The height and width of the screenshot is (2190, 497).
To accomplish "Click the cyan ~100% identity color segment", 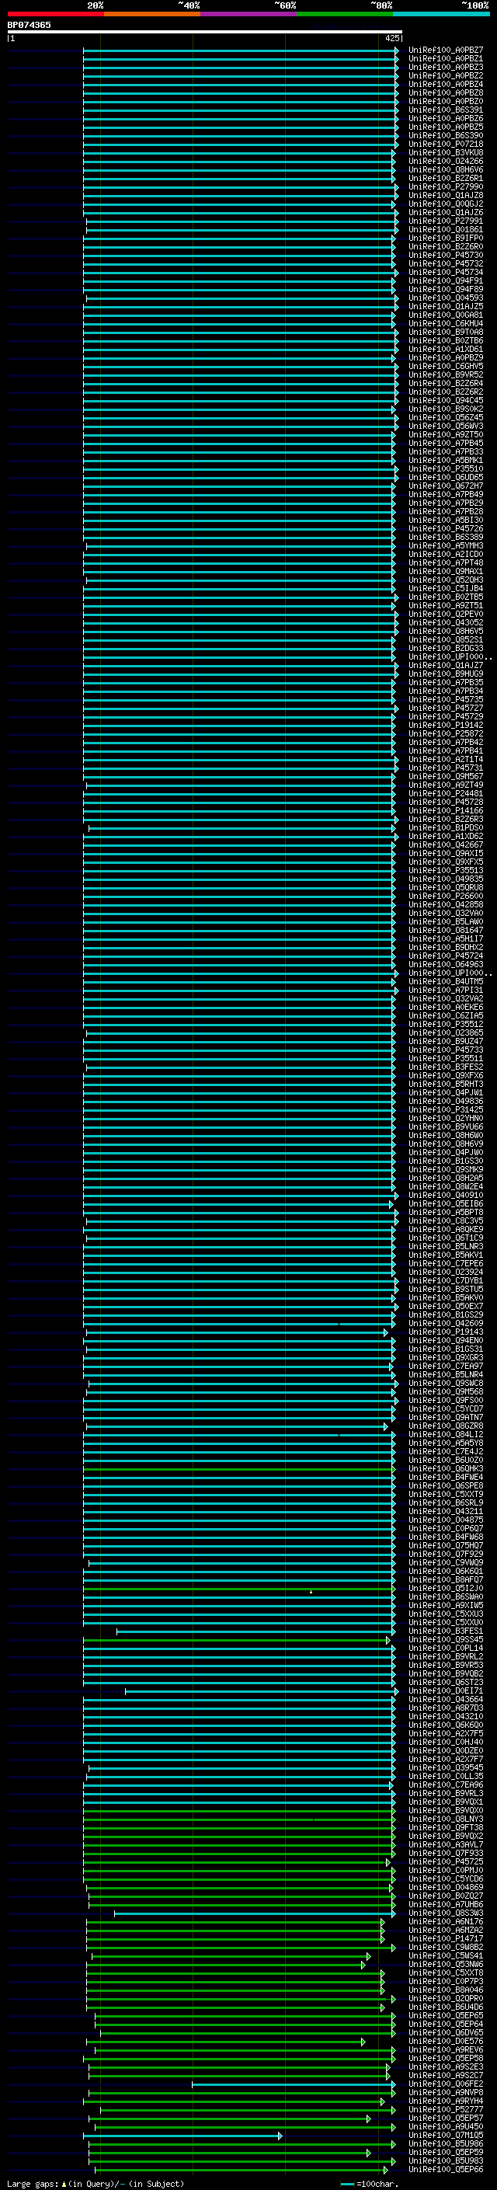I will point(441,14).
